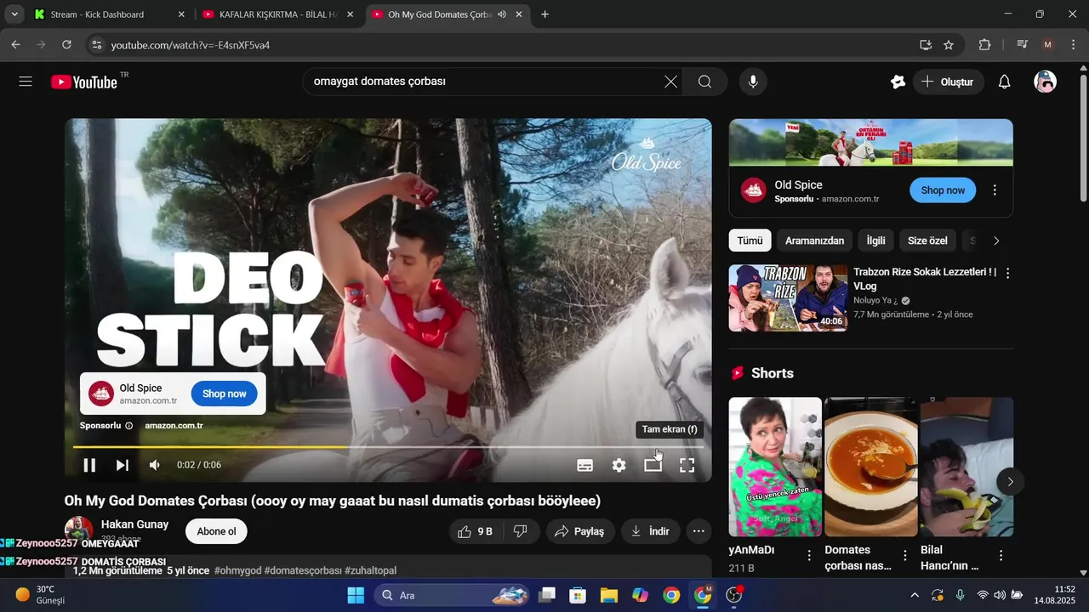Open the media control icon in Chrome toolbar
This screenshot has height=612, width=1089.
(x=1023, y=45)
